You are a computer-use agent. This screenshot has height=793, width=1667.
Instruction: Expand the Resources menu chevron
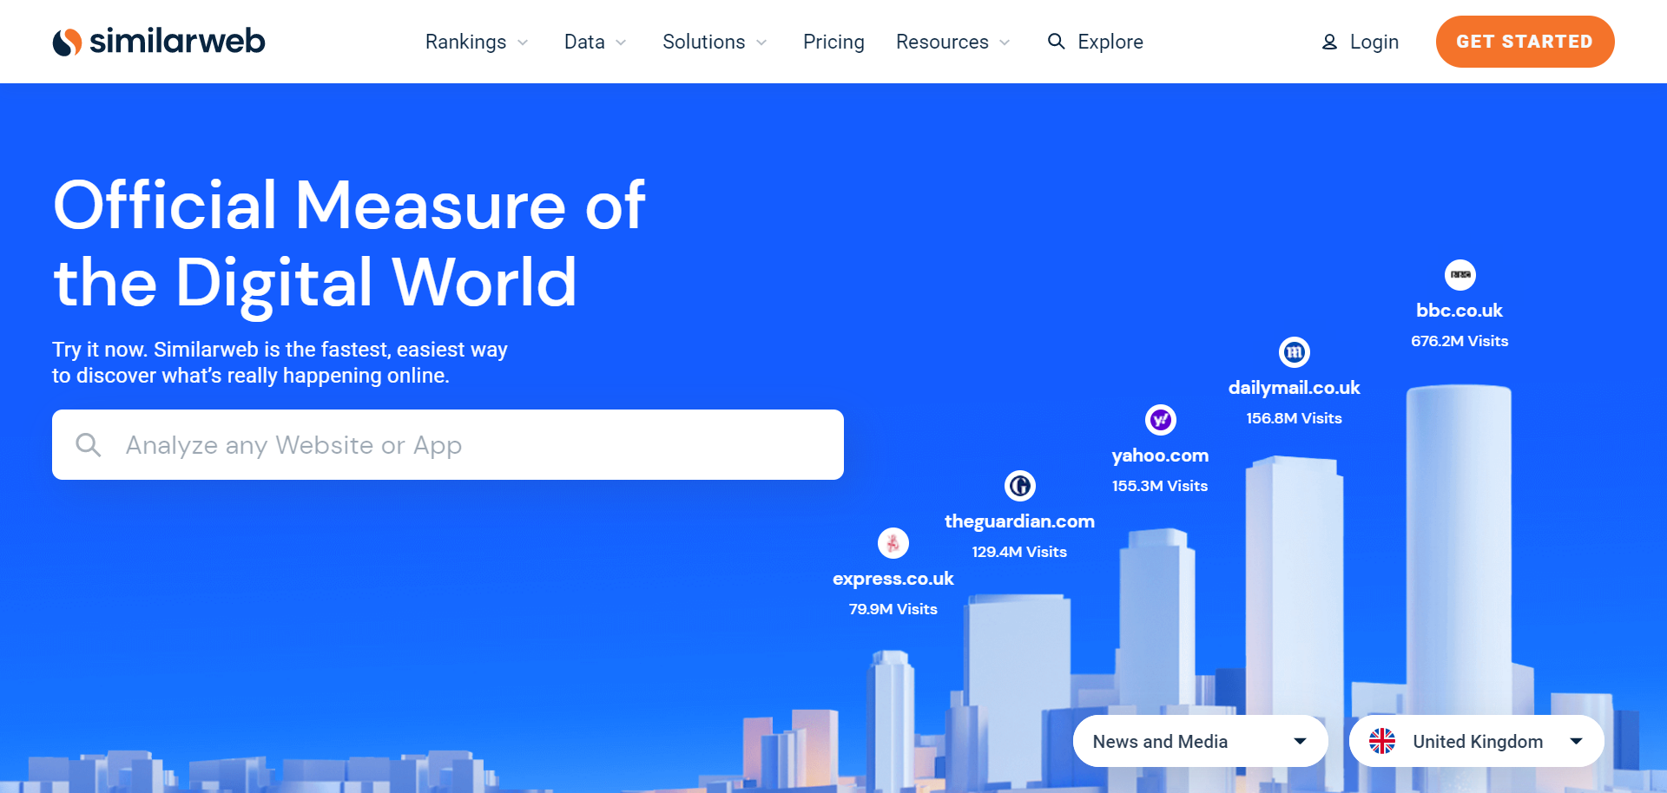point(1005,43)
